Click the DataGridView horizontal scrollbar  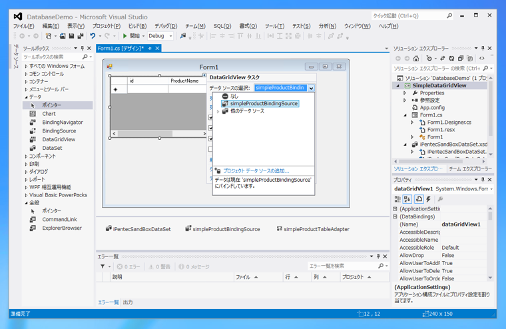159,133
